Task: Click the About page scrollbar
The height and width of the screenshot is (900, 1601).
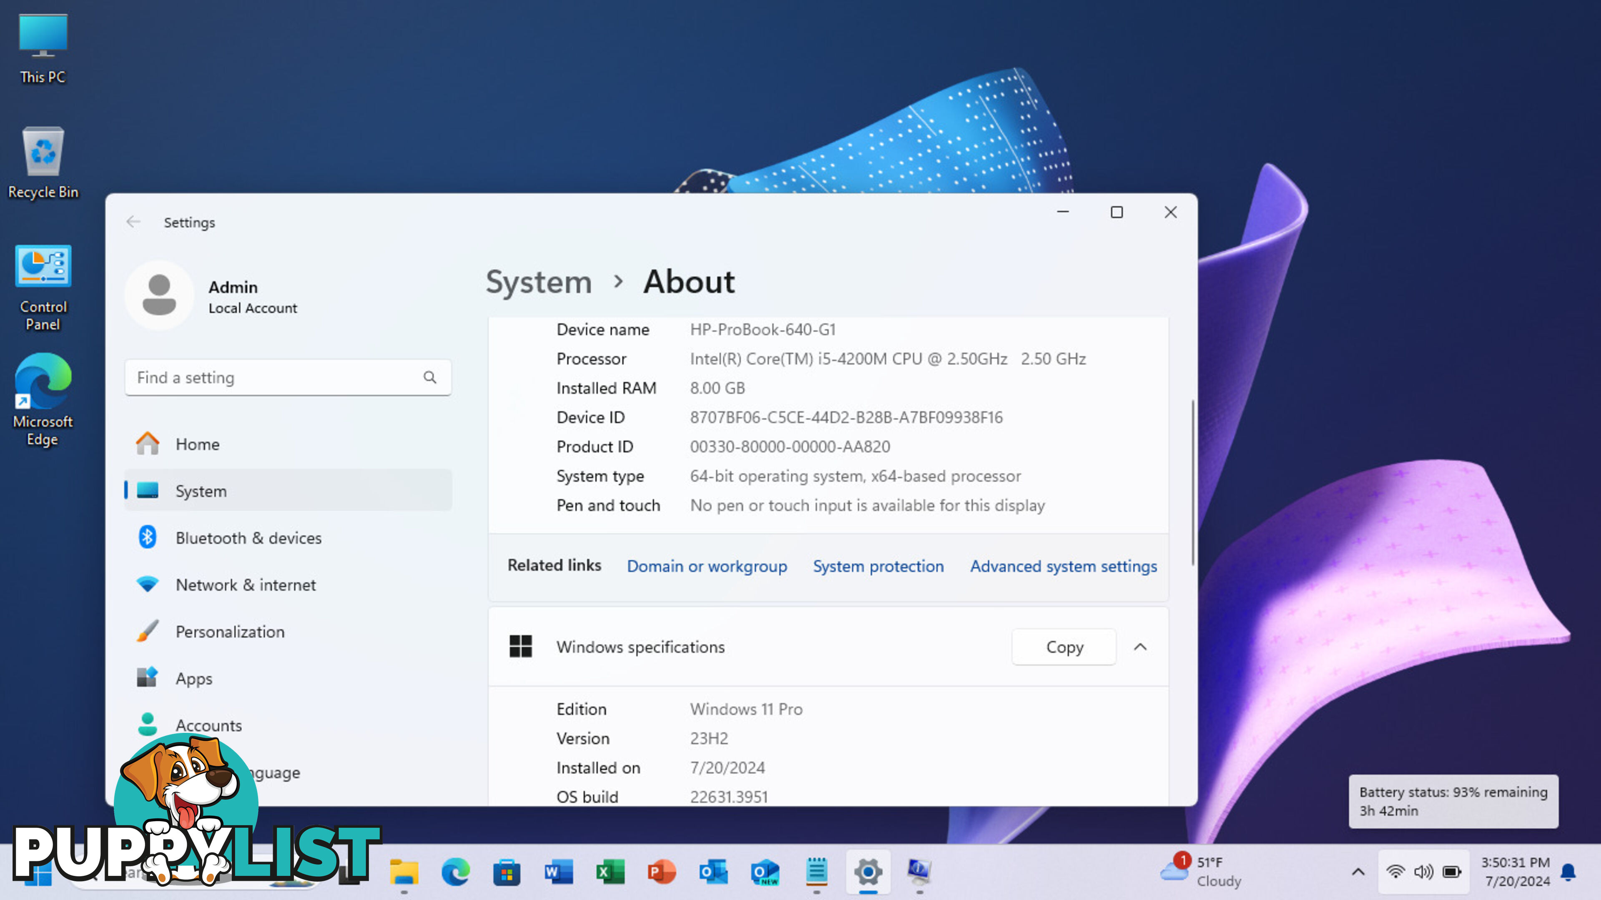Action: [1193, 482]
